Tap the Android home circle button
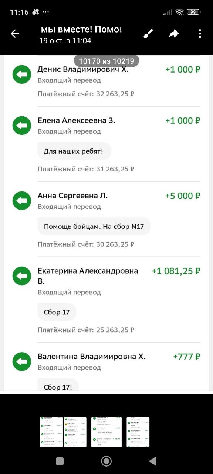 point(106,461)
